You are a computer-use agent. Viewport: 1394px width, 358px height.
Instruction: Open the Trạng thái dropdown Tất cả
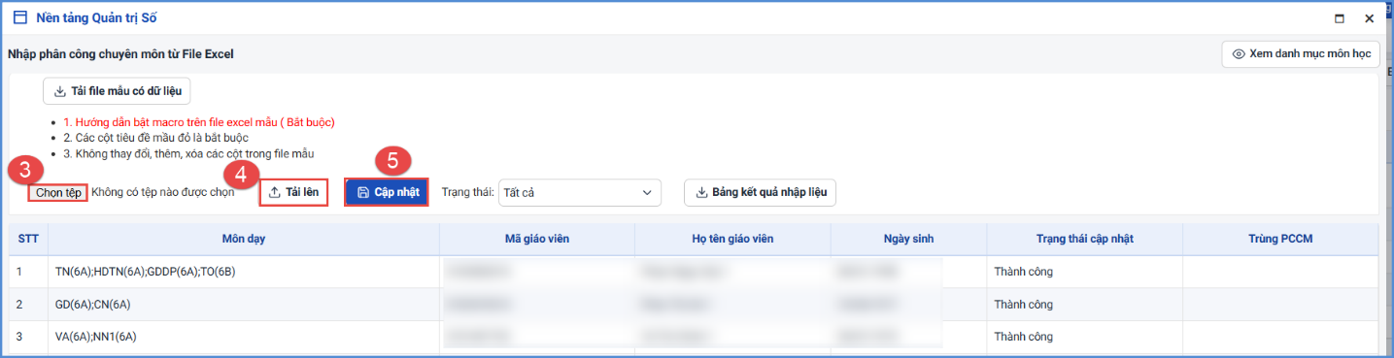pos(579,192)
